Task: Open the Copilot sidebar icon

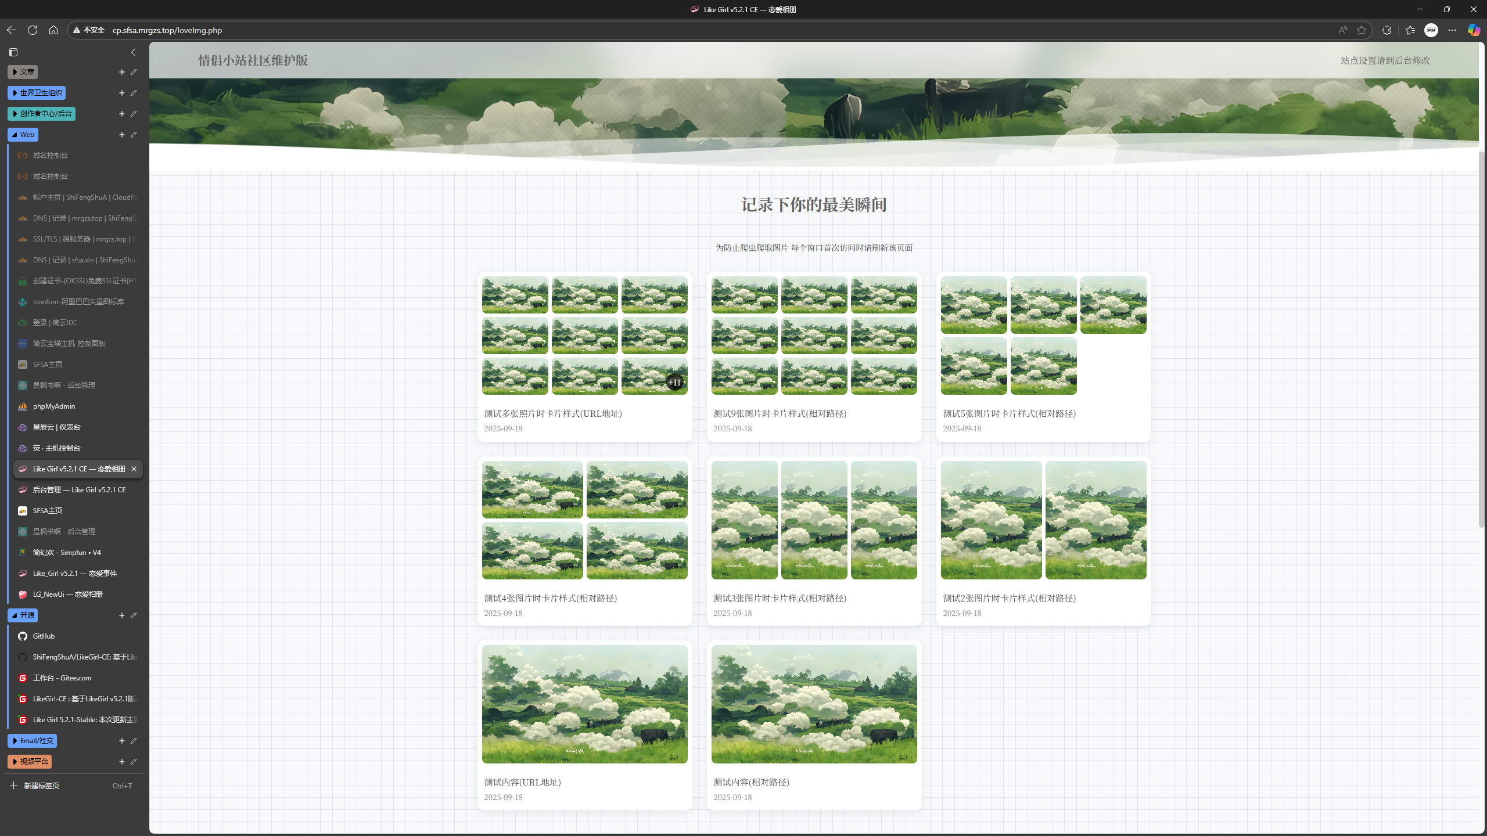Action: pyautogui.click(x=1474, y=30)
